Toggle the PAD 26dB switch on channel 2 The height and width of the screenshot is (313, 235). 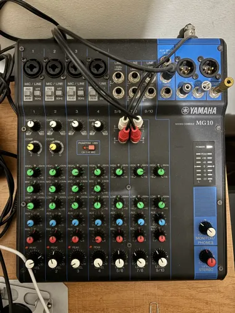click(49, 93)
